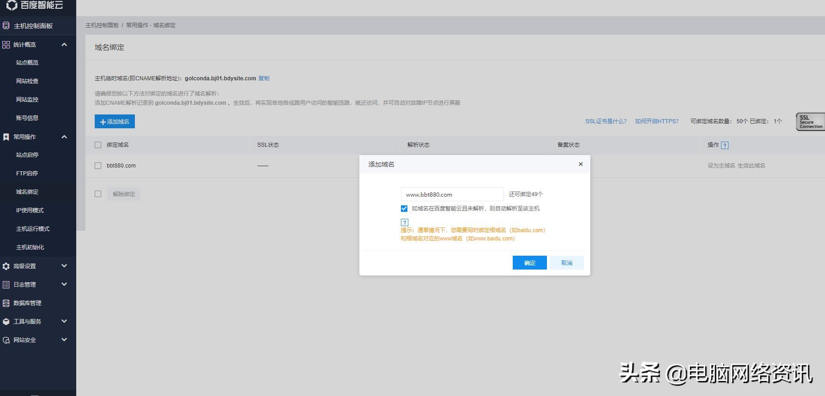Collapse the 常用操作 section chevron

click(64, 137)
